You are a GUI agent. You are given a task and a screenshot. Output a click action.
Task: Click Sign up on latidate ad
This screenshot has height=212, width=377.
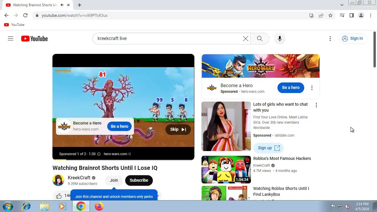point(268,148)
